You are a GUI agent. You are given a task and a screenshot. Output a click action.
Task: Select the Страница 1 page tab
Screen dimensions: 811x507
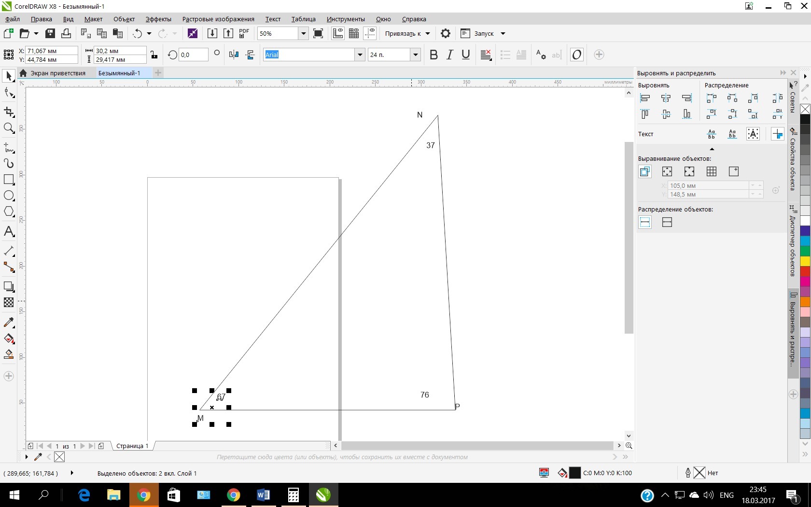132,446
